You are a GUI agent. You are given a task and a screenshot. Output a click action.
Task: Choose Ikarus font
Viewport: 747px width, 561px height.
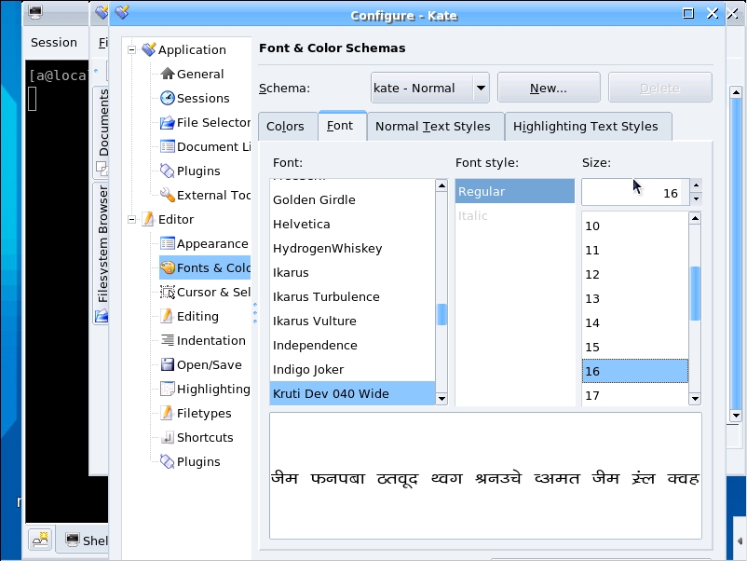point(352,273)
